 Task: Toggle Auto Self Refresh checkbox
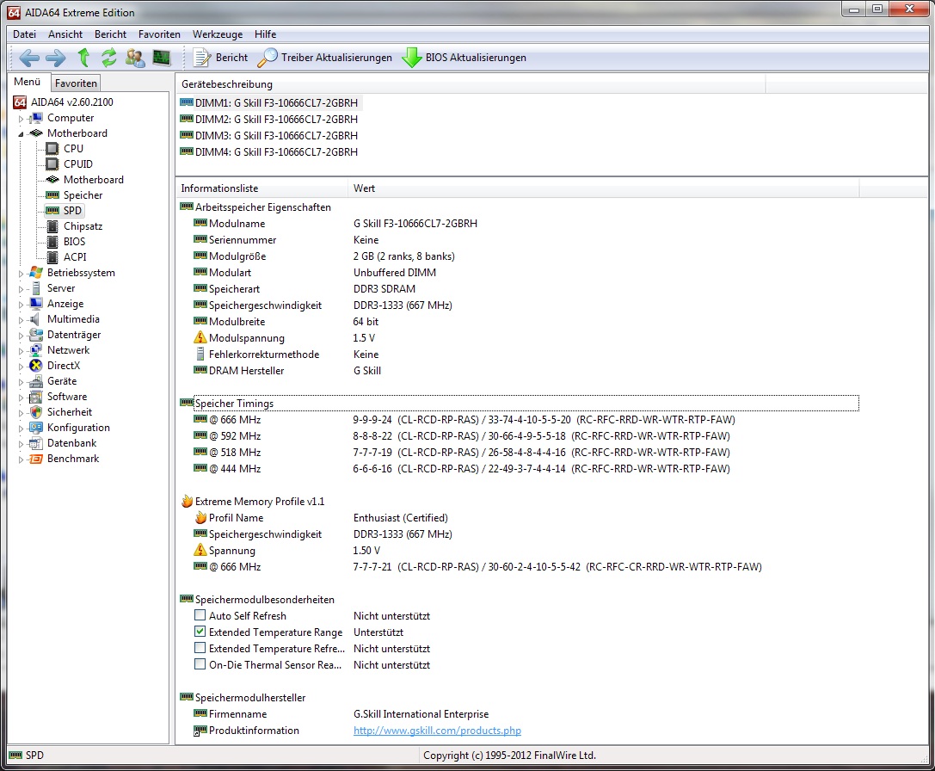[200, 615]
